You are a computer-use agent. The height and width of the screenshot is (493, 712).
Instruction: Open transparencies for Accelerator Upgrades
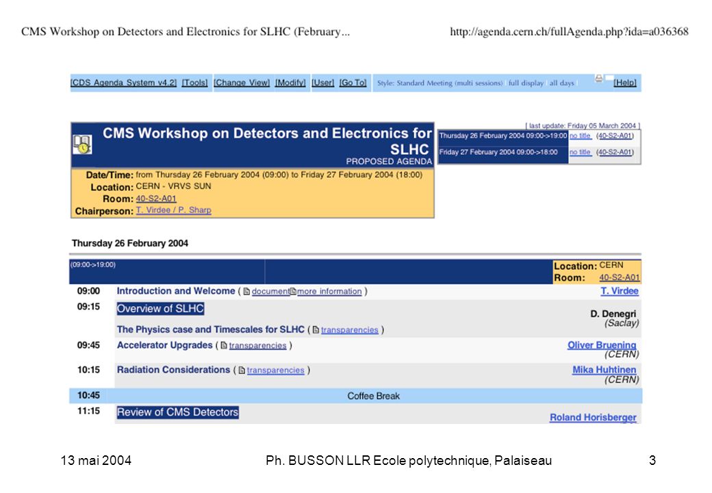click(257, 346)
